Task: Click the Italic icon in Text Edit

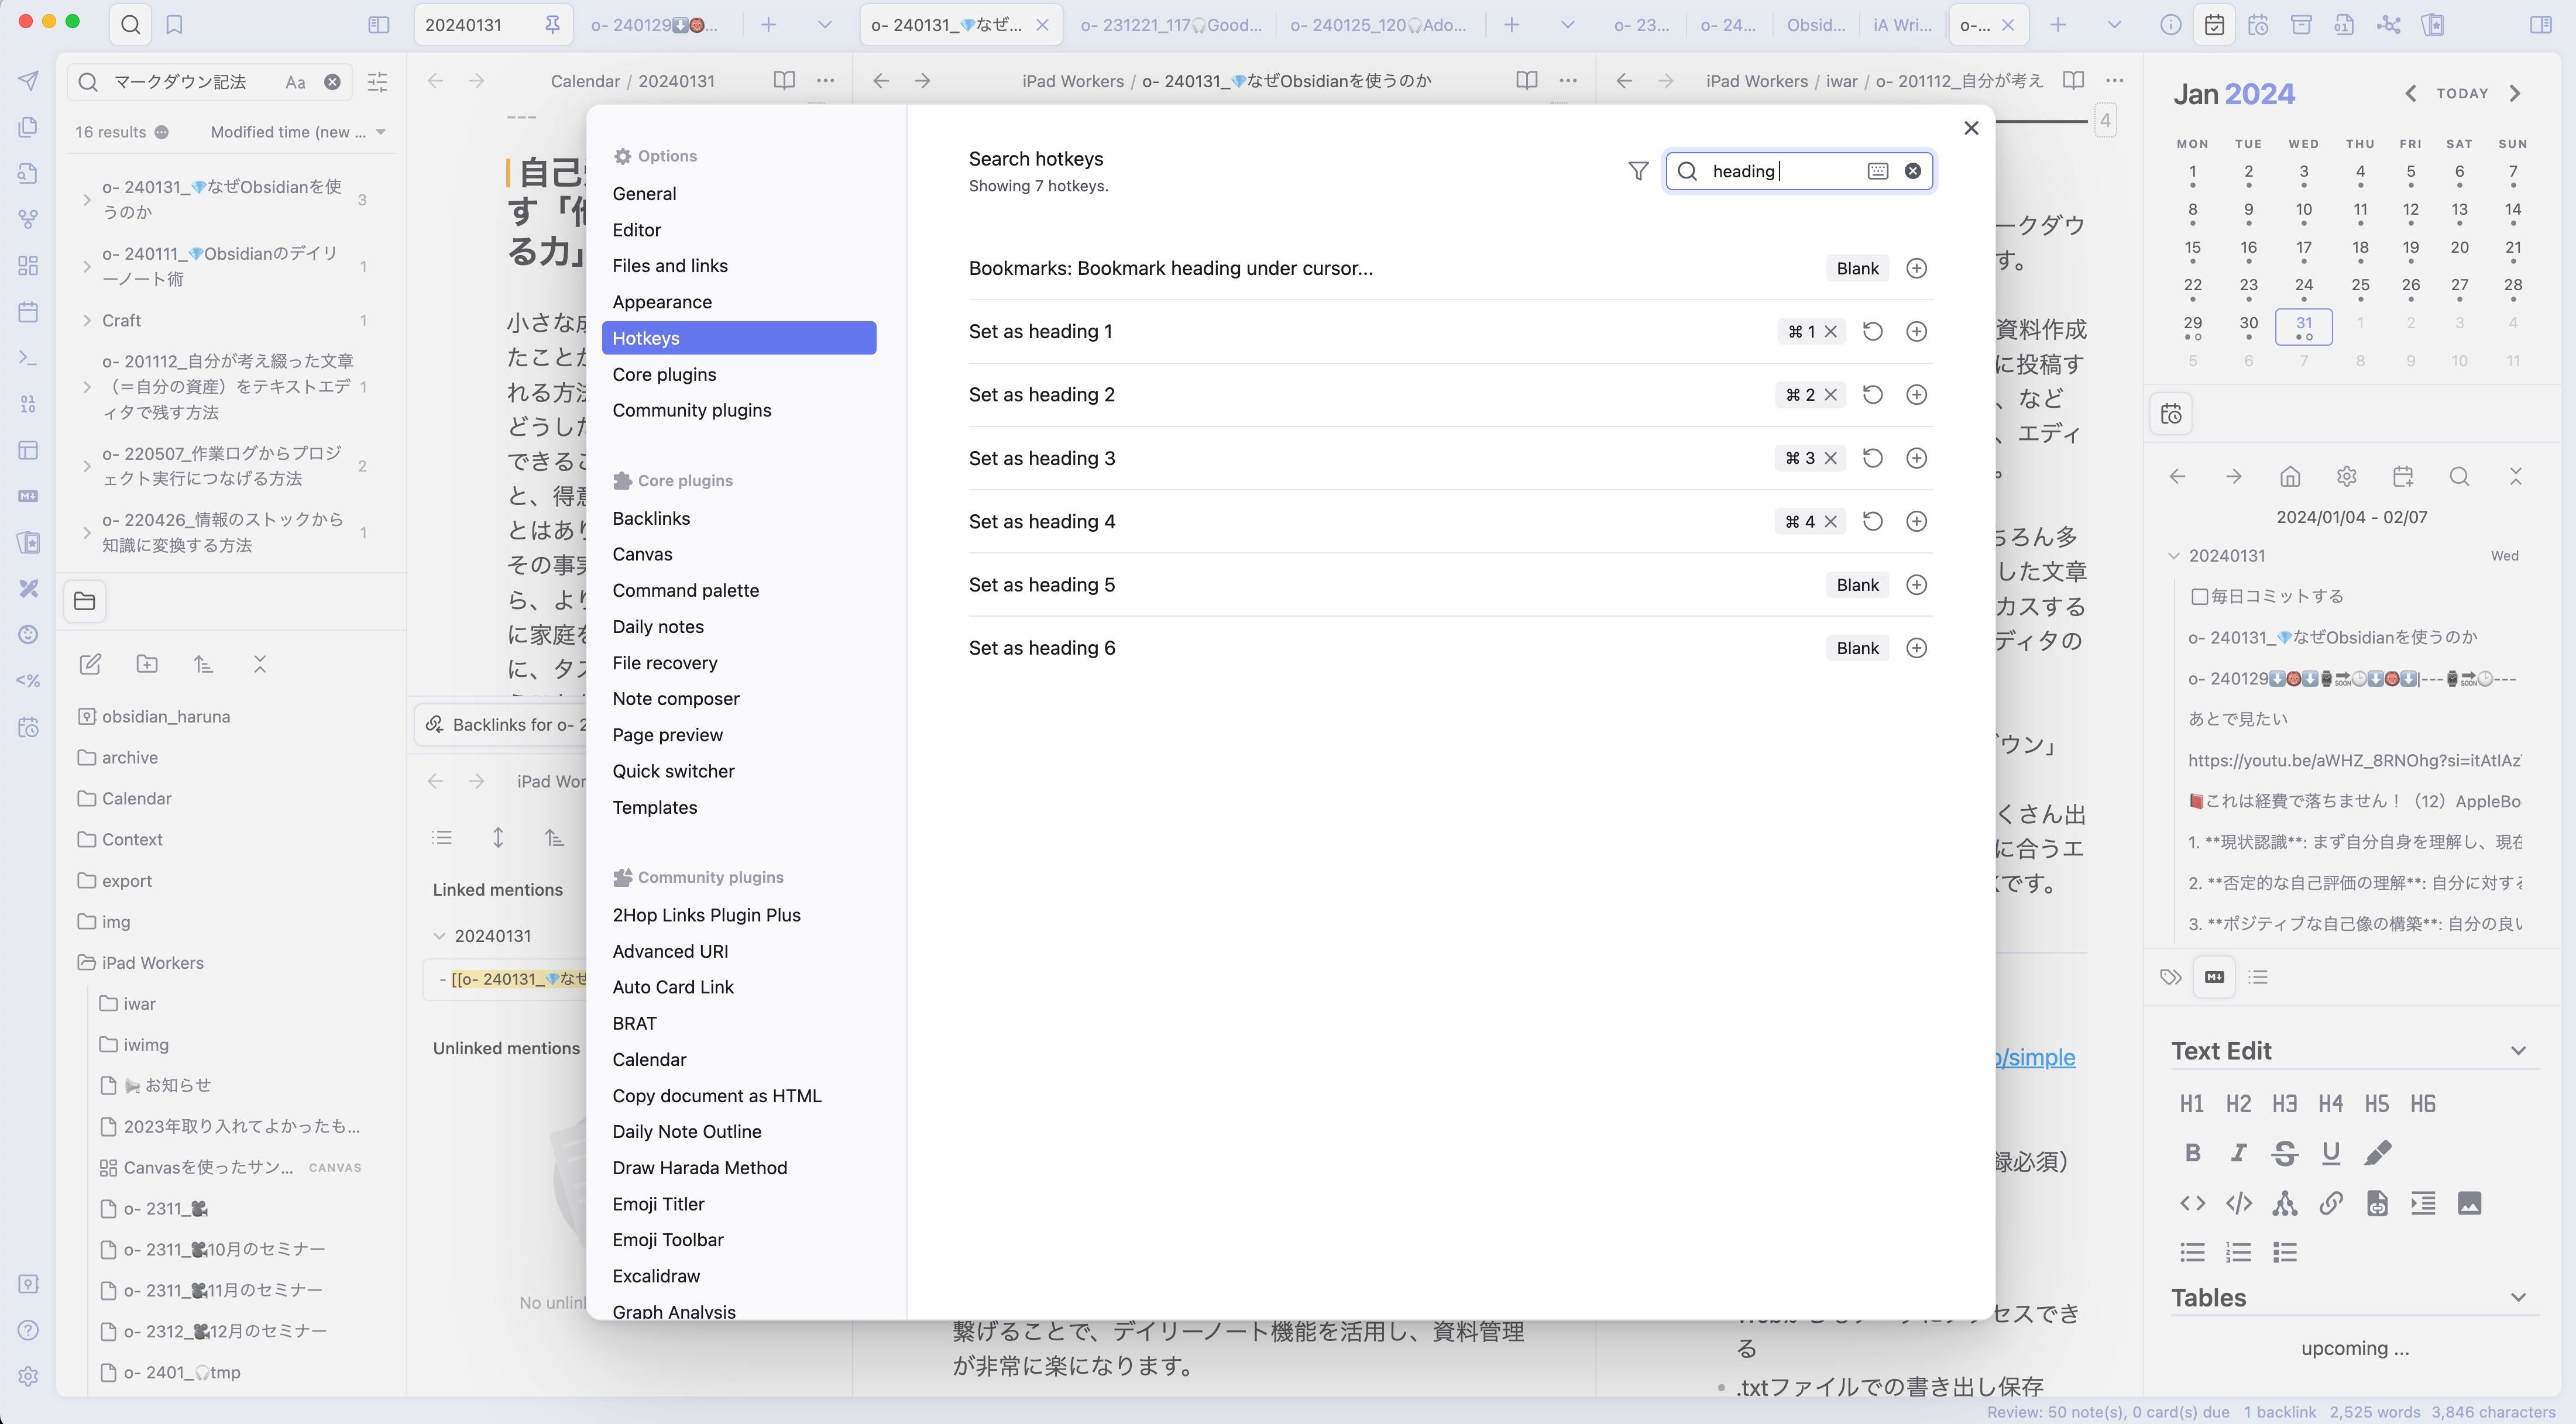Action: pyautogui.click(x=2238, y=1153)
